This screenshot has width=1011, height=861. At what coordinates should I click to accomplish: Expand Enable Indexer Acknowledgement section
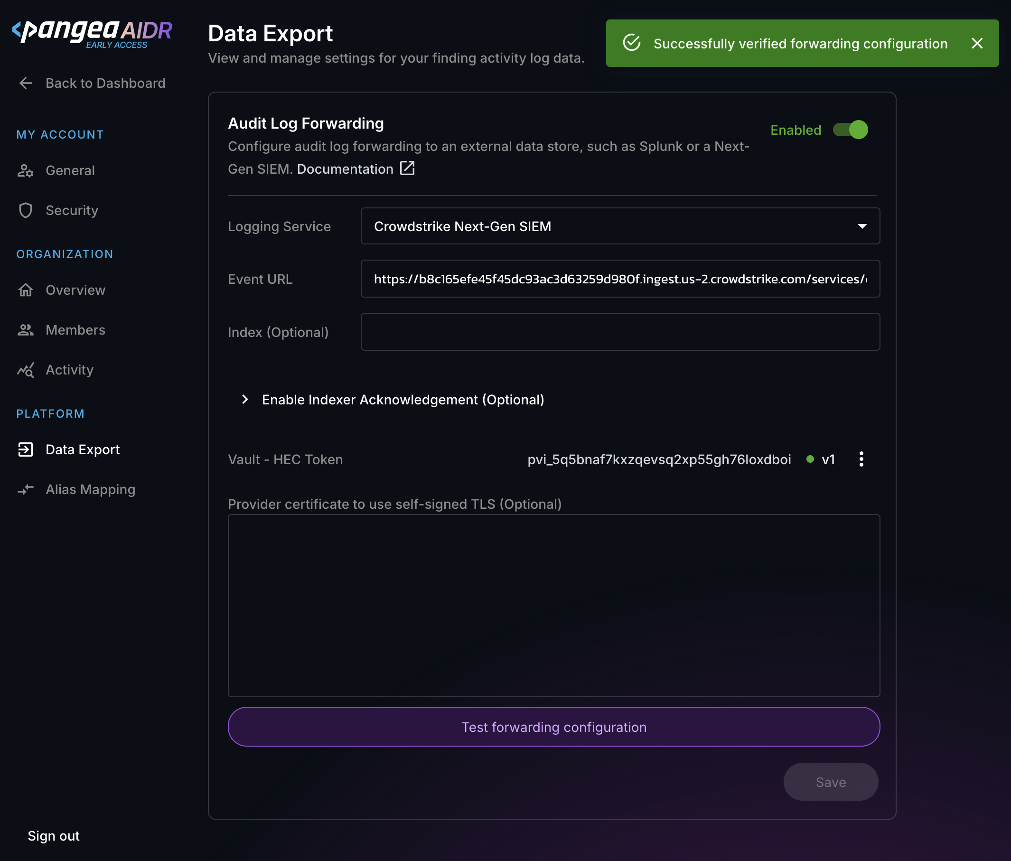click(x=393, y=400)
